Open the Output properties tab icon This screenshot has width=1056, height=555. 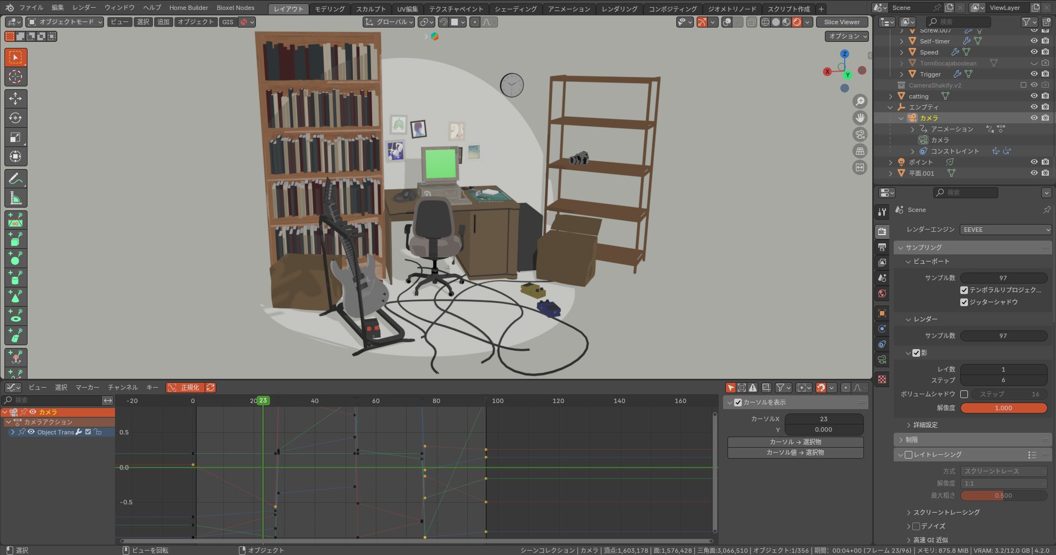coord(882,247)
